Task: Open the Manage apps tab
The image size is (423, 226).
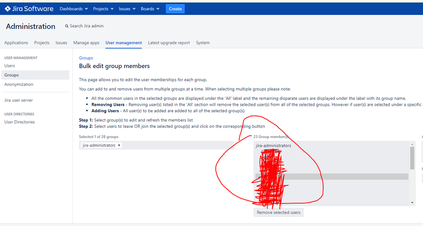Action: pyautogui.click(x=86, y=43)
